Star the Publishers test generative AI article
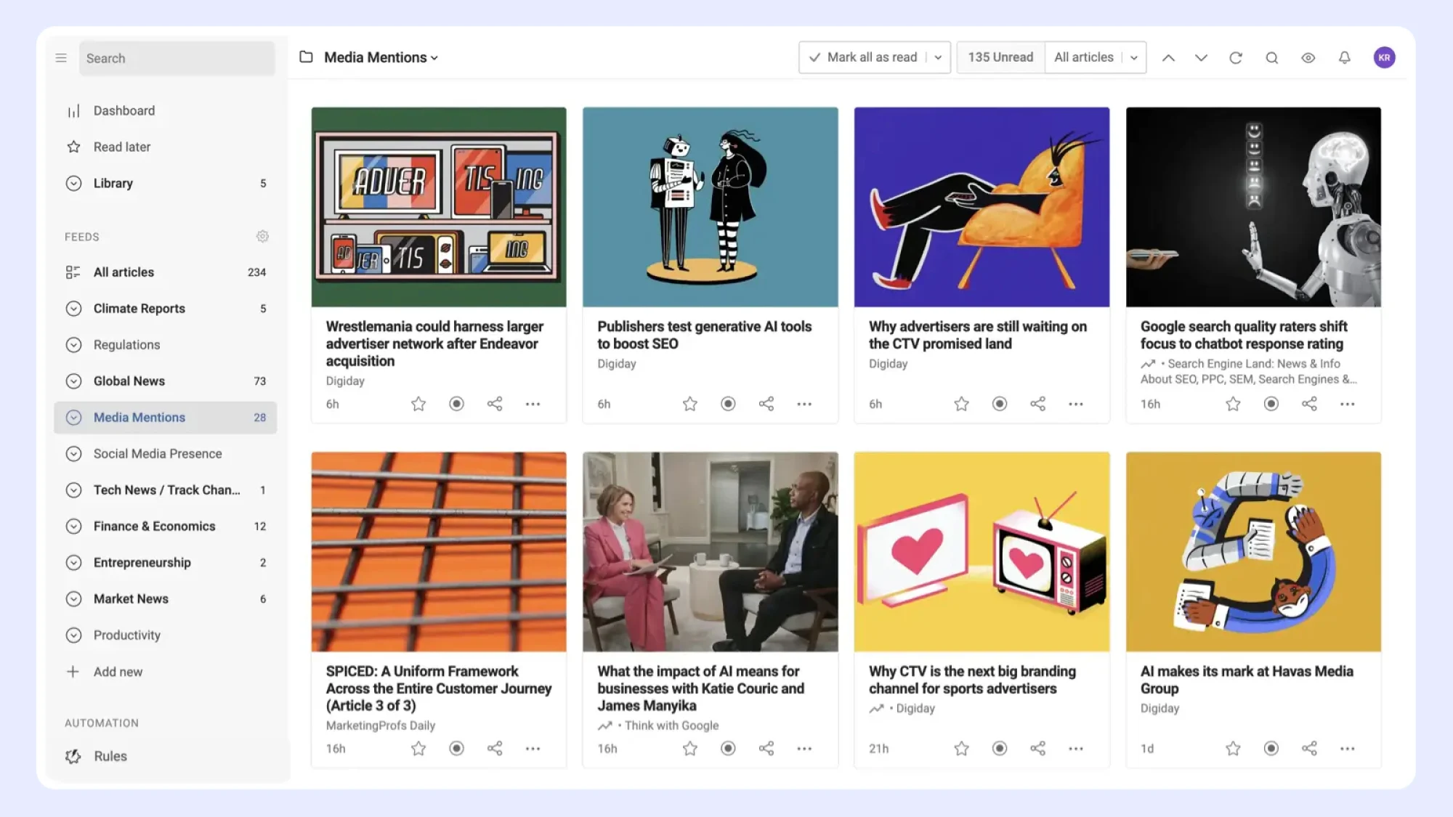The height and width of the screenshot is (817, 1453). (690, 404)
